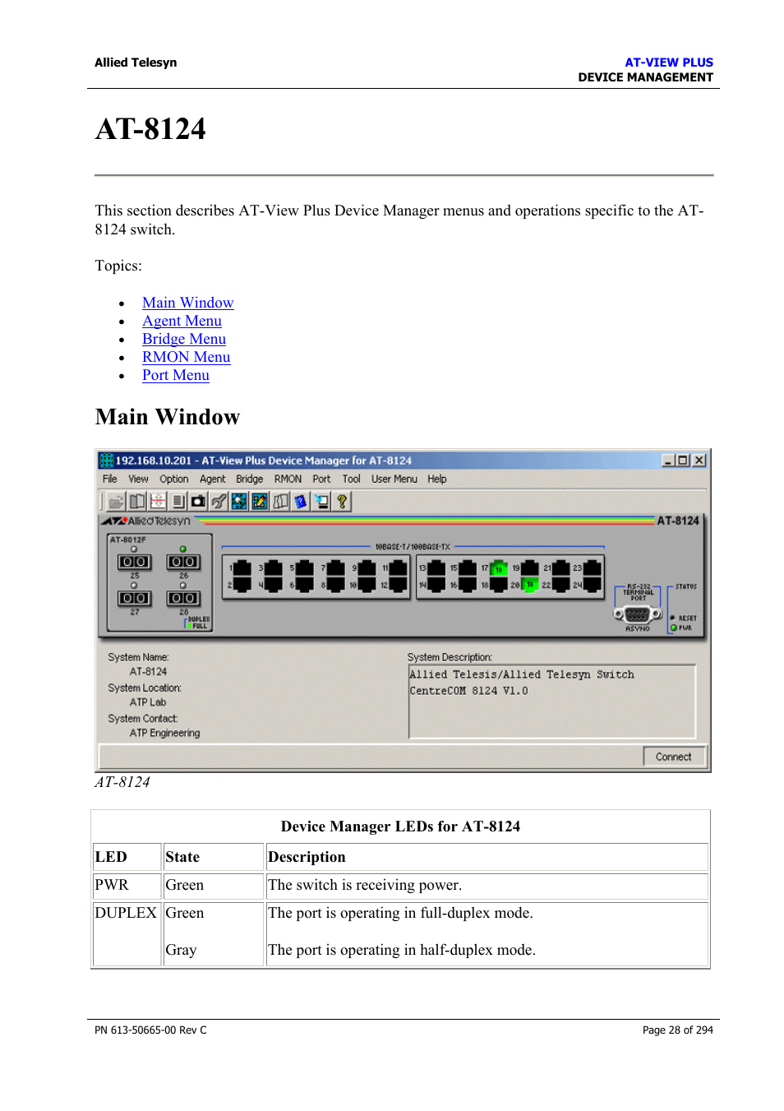Open the Option menu
784x1111 pixels.
pos(174,479)
